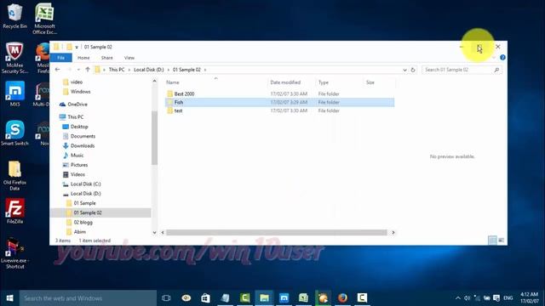Click navigation pane scroll down arrow
The height and width of the screenshot is (306, 545).
(154, 232)
